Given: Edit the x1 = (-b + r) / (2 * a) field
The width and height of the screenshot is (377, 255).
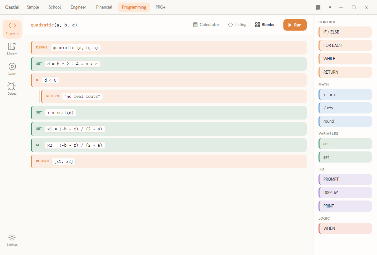Looking at the screenshot, I should coord(75,129).
